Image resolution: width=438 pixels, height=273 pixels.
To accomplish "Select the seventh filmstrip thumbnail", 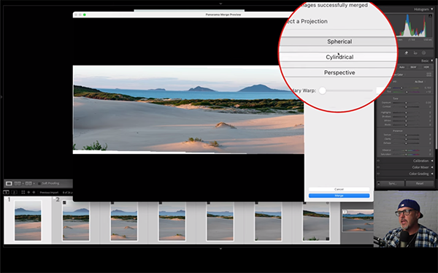I will 316,220.
